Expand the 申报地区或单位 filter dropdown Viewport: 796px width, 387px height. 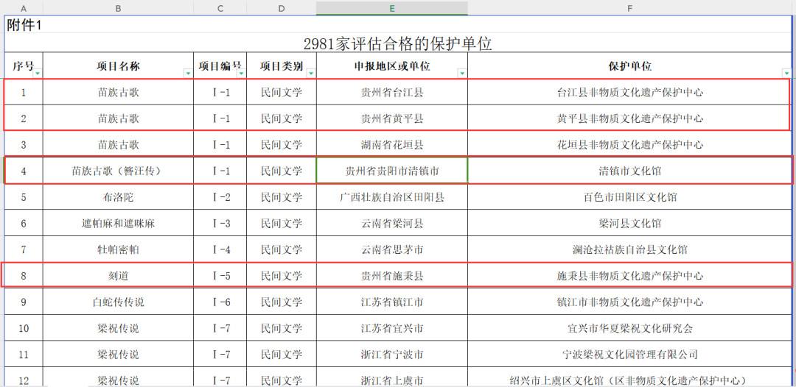461,73
